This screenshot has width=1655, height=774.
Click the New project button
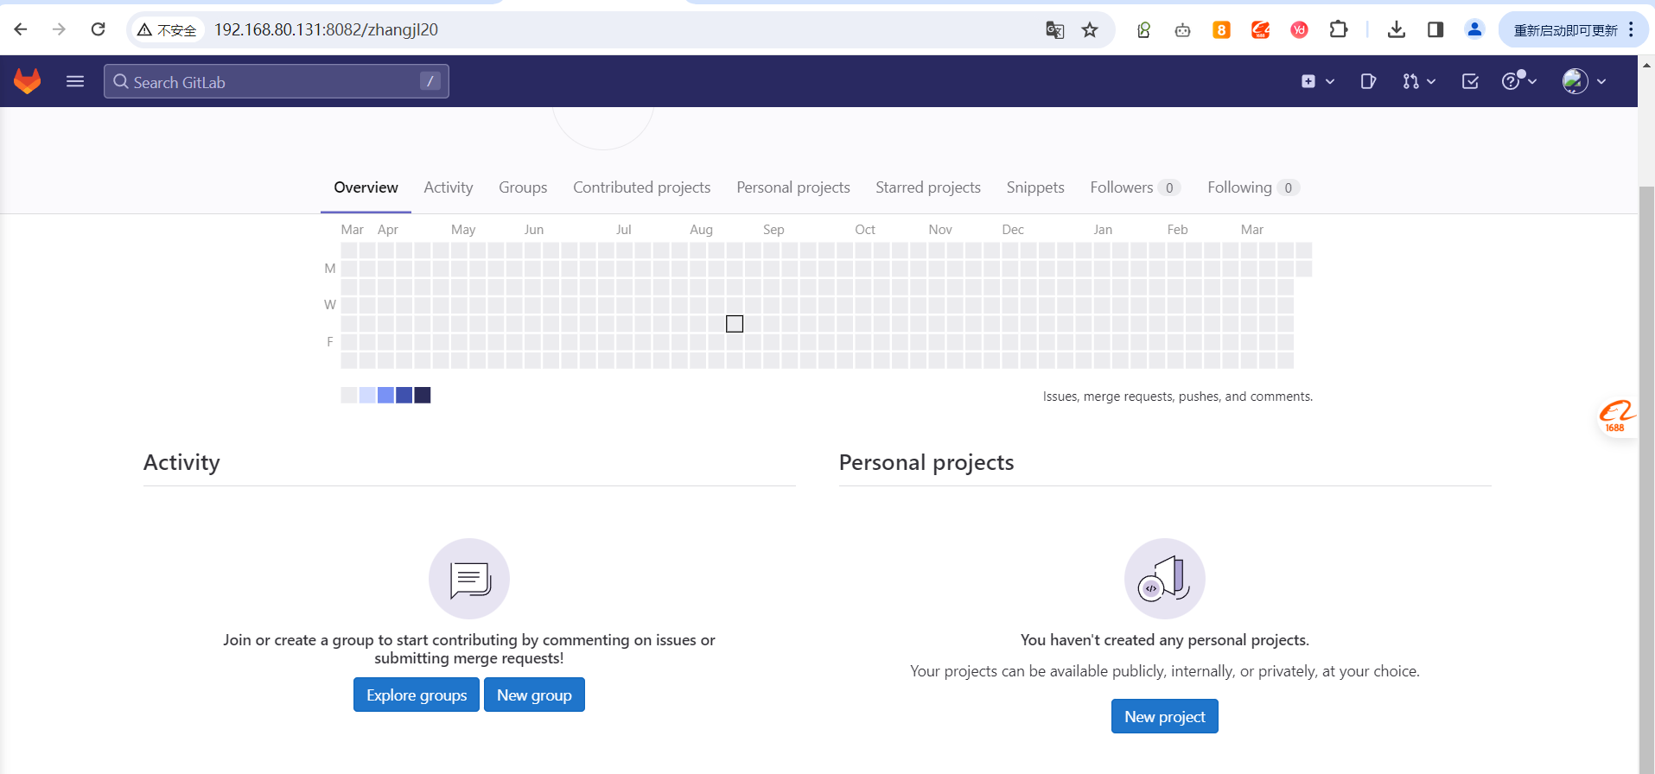coord(1164,717)
